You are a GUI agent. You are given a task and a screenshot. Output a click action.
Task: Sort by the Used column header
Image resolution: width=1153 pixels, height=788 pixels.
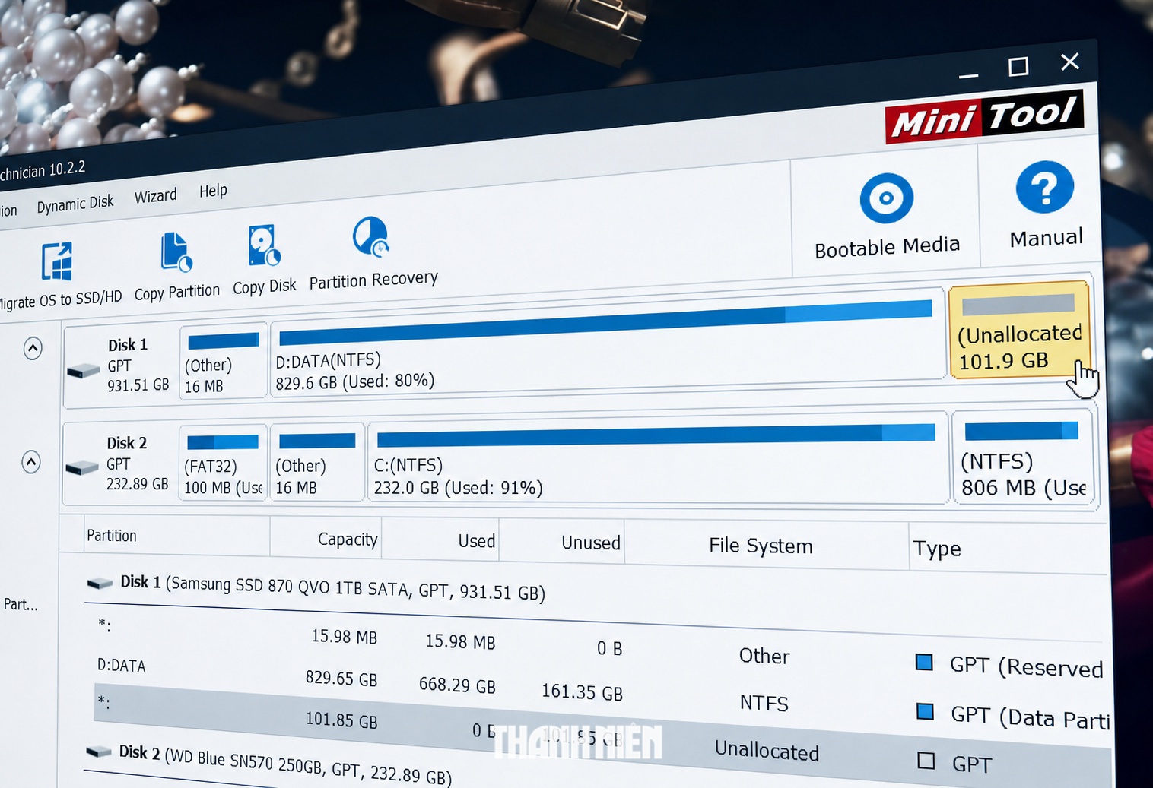pos(476,541)
